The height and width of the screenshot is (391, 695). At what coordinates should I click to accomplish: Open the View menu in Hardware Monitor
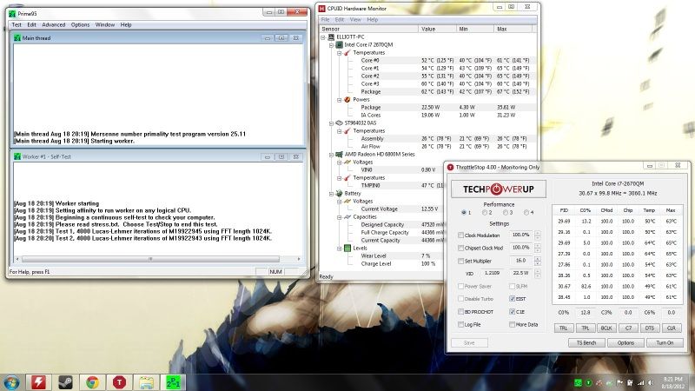pos(355,19)
